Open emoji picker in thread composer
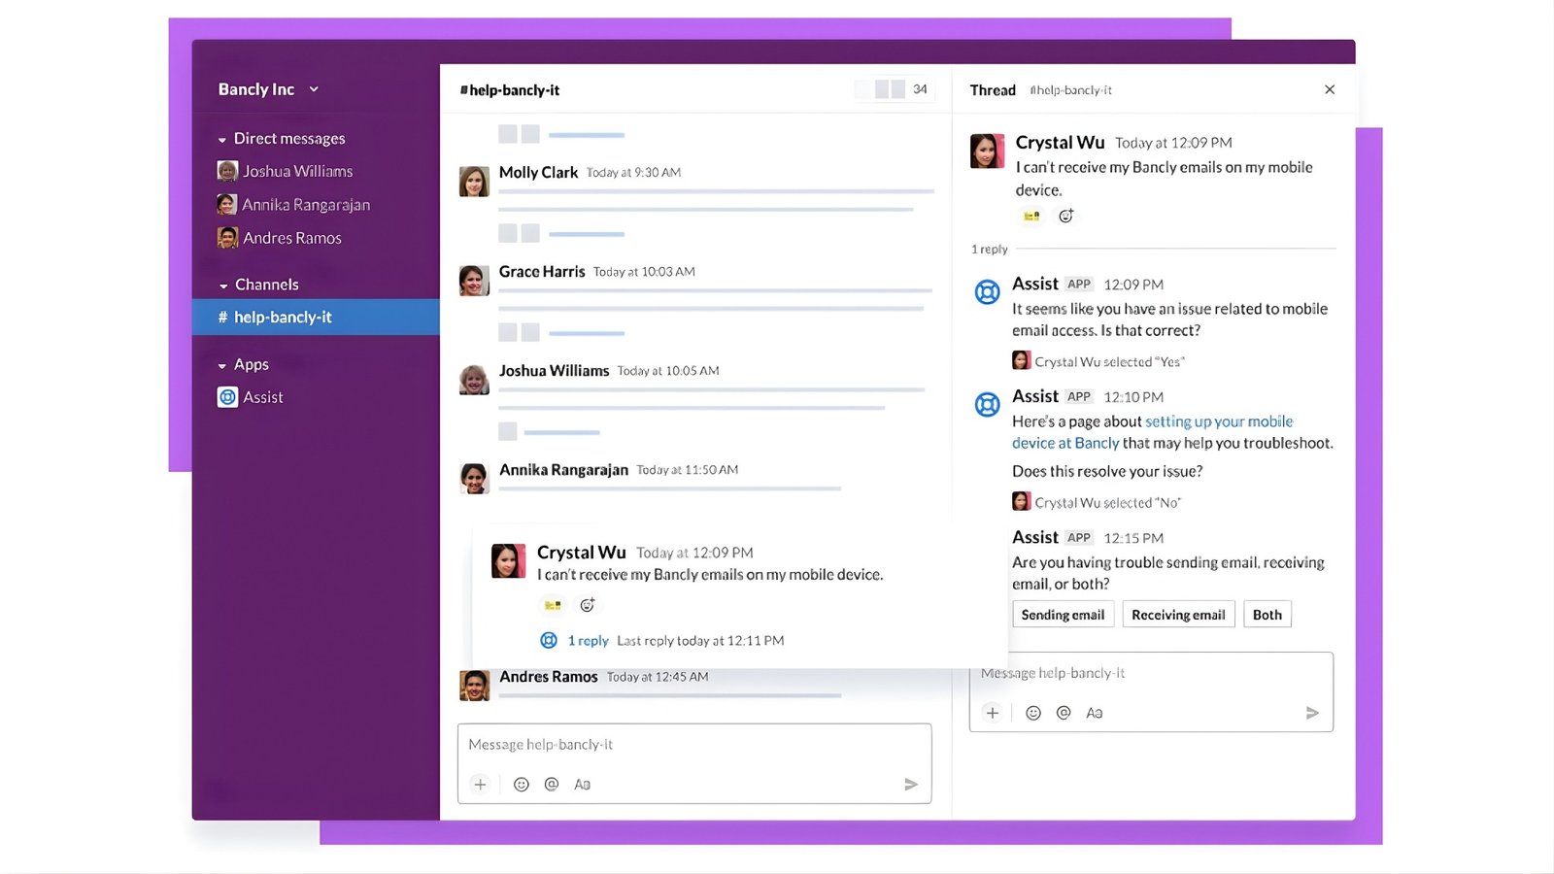The height and width of the screenshot is (874, 1554). point(1033,713)
